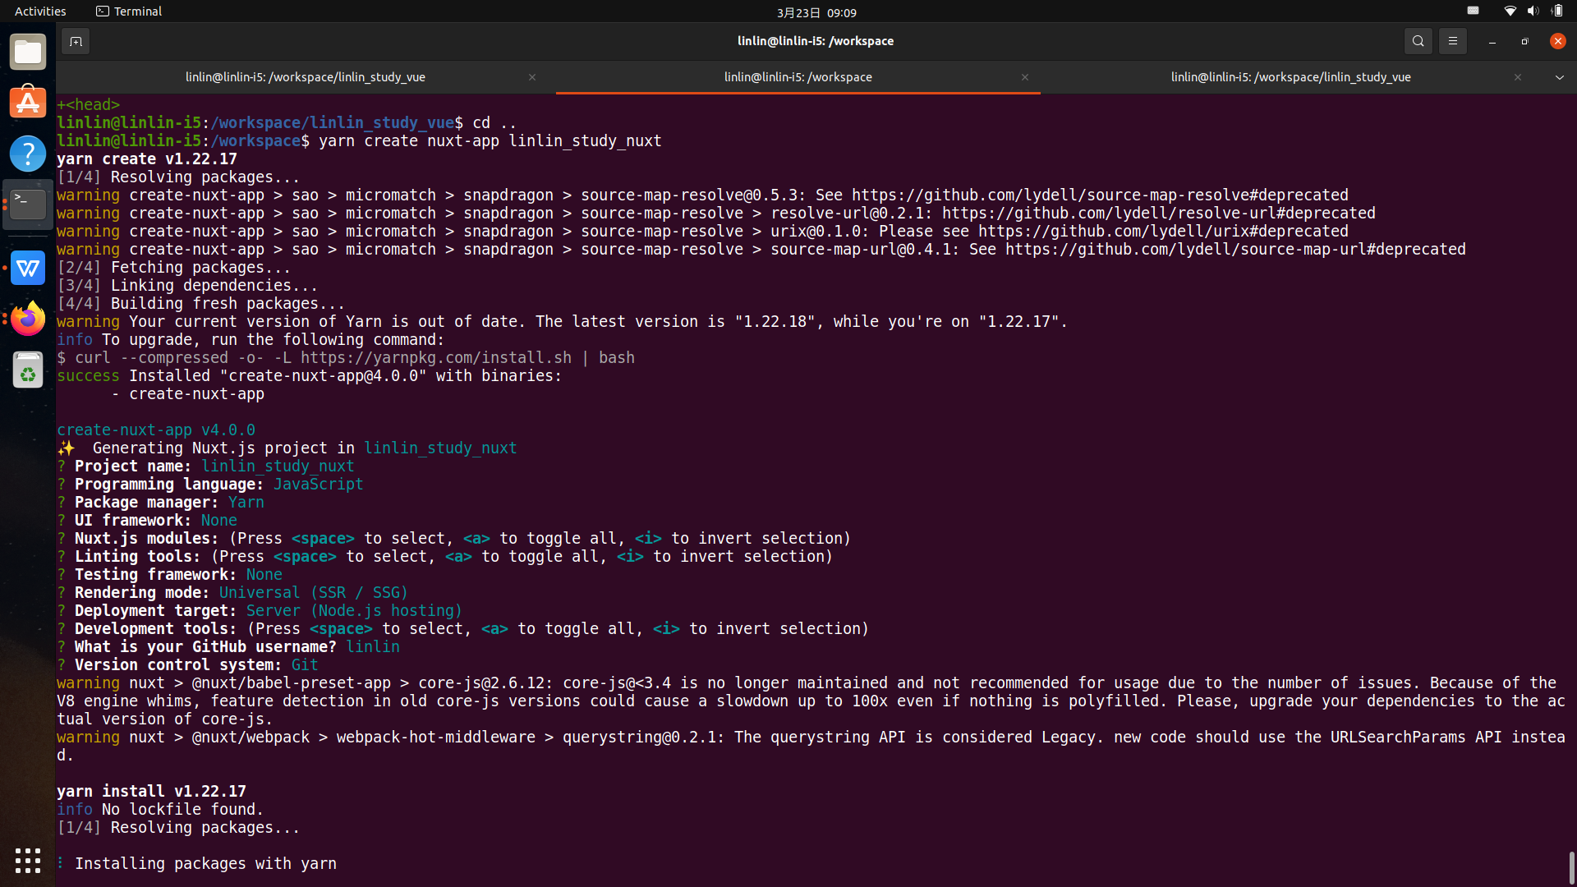This screenshot has width=1577, height=887.
Task: Click the terminal vertical scrollbar
Action: (x=1571, y=866)
